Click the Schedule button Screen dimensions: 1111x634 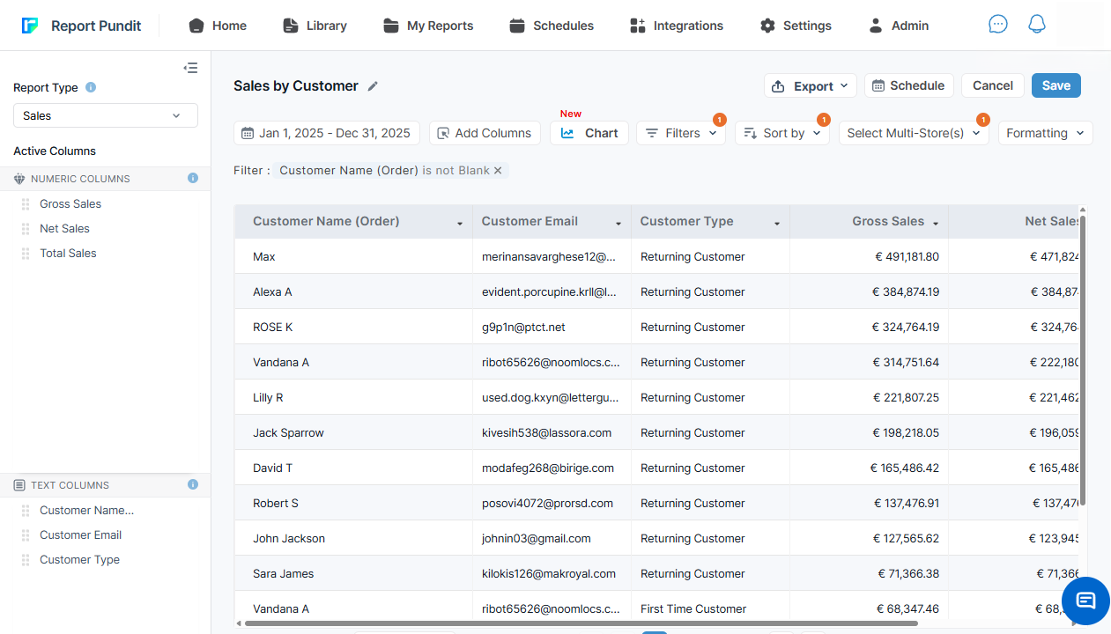tap(909, 85)
